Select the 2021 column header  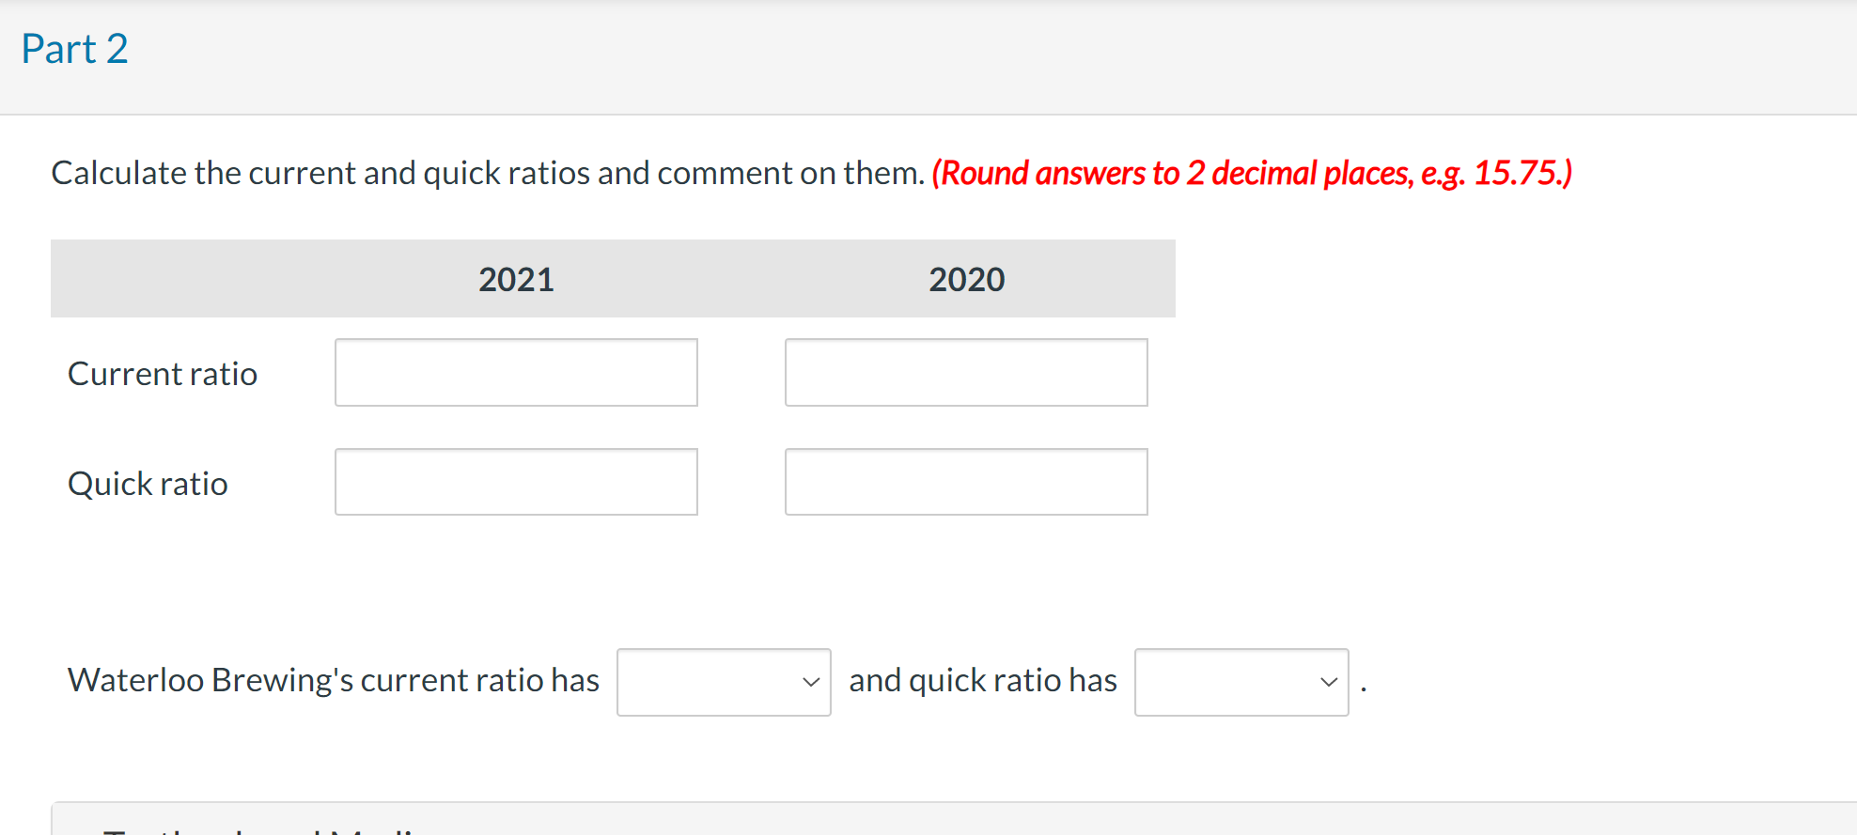tap(516, 279)
